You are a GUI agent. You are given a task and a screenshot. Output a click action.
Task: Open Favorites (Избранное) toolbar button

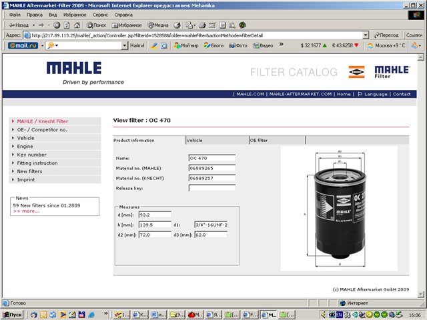pos(127,25)
